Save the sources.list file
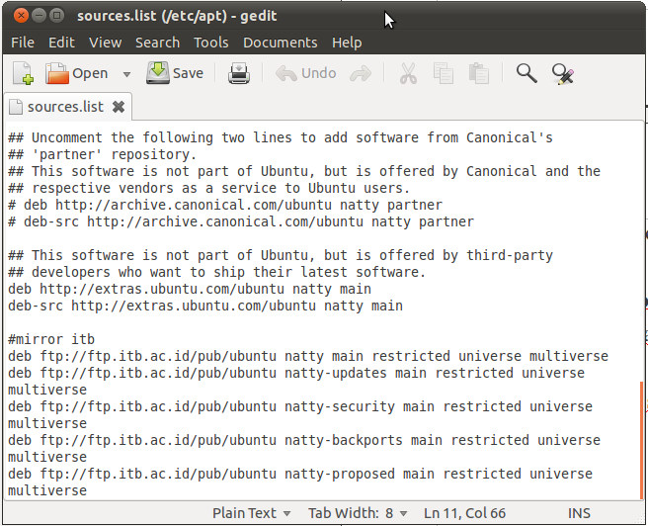 pos(175,73)
